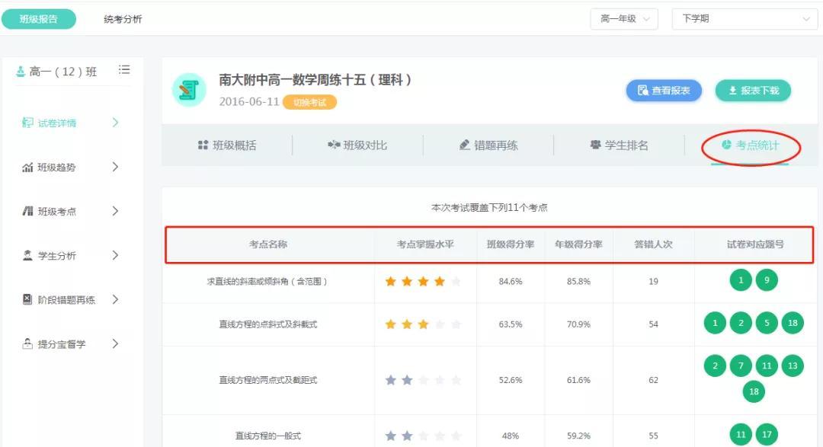Click question badge 17 in general form row
Screen dimensions: 823x447
(767, 436)
